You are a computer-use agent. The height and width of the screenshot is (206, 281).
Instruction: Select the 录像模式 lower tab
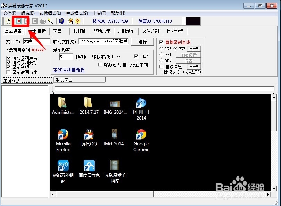tap(27, 80)
